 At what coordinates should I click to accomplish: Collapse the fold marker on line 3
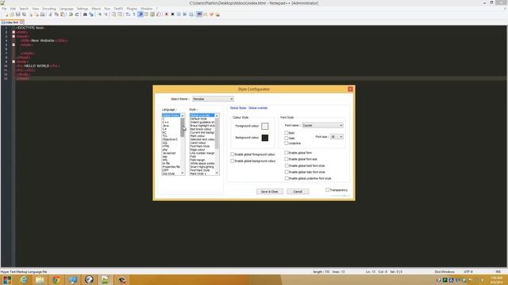click(13, 36)
